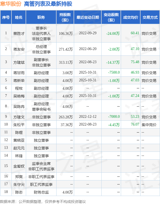This screenshot has width=160, height=204.
Task: Click the 持股数(股) column header
Action: pyautogui.click(x=65, y=17)
